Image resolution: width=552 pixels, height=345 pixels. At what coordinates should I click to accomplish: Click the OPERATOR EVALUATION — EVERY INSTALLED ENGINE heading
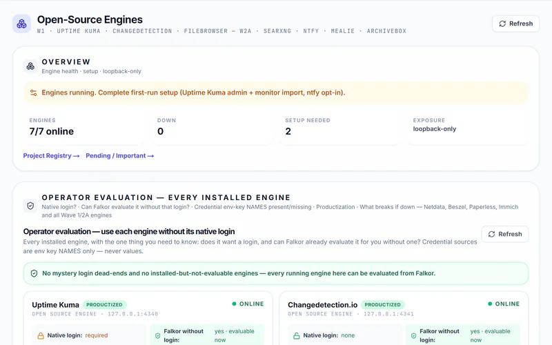click(x=166, y=197)
